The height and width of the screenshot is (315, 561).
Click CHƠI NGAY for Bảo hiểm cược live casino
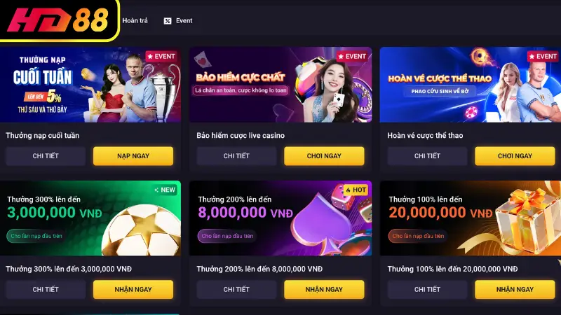coord(324,156)
